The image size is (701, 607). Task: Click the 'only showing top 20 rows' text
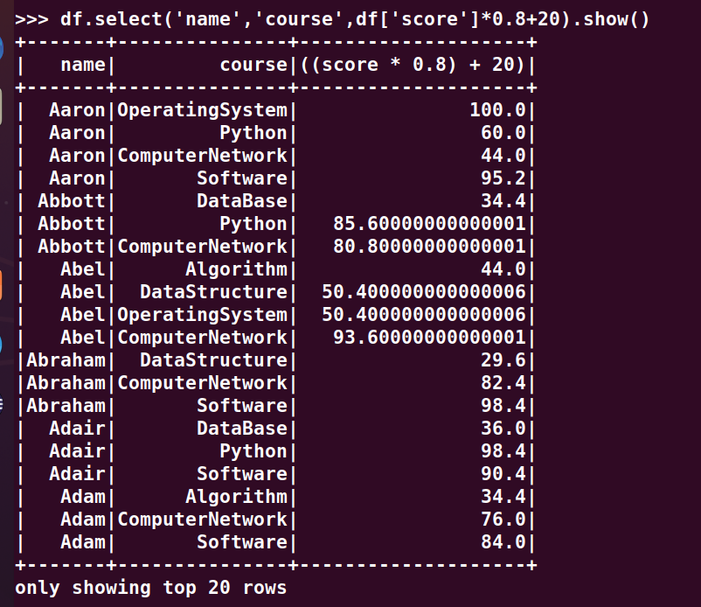150,588
